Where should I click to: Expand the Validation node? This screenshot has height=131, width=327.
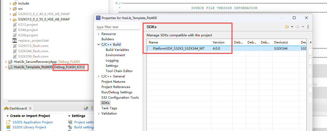click(99, 113)
